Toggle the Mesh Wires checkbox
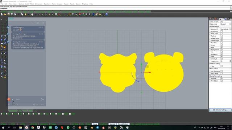This screenshot has height=130, width=232. click(x=221, y=43)
